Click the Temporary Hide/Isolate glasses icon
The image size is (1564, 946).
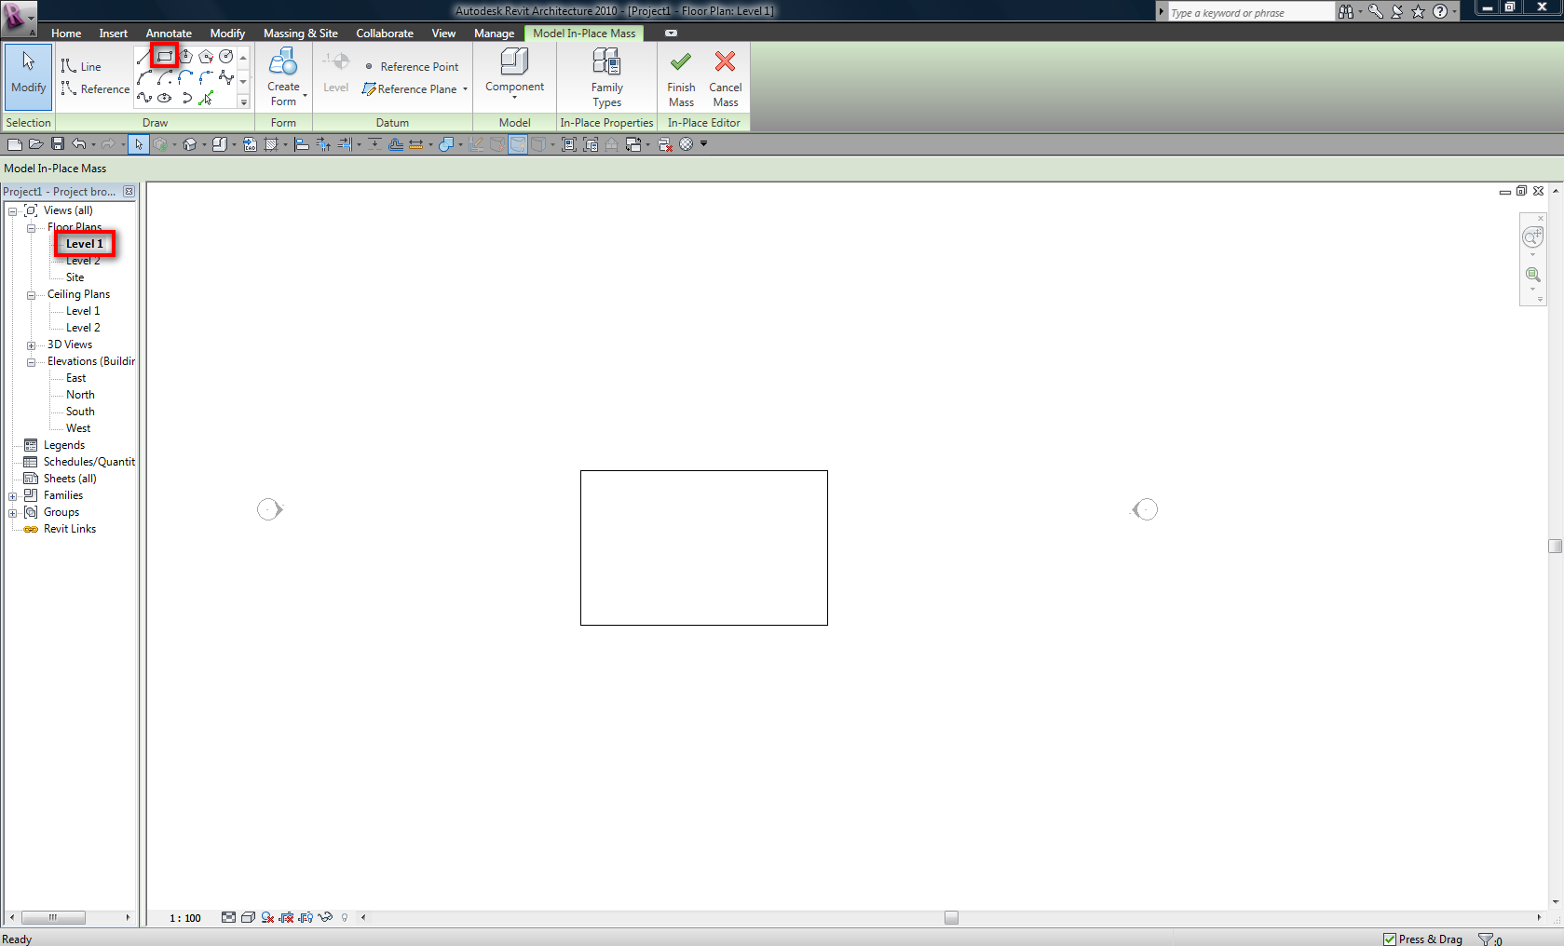(x=325, y=918)
